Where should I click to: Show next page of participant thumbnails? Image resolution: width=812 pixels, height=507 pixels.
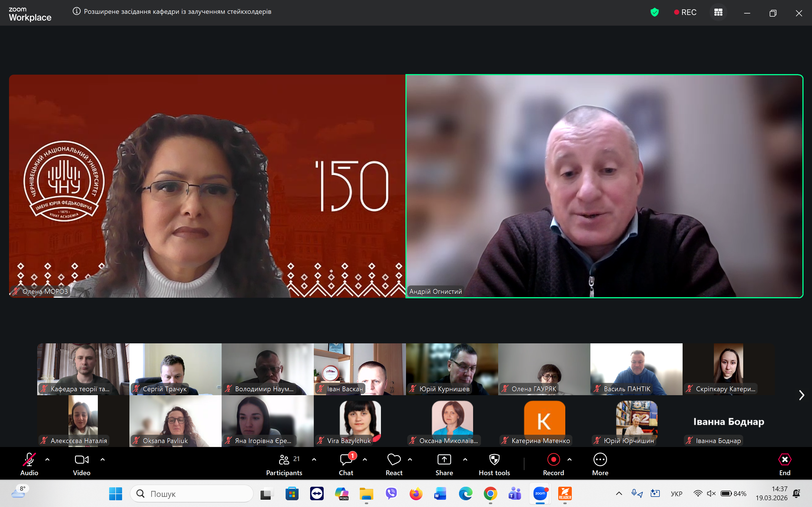(x=801, y=395)
